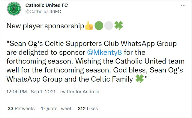The image size is (192, 118).
Task: Click the "Wishing the Catholic United team" line
Action: [130, 61]
